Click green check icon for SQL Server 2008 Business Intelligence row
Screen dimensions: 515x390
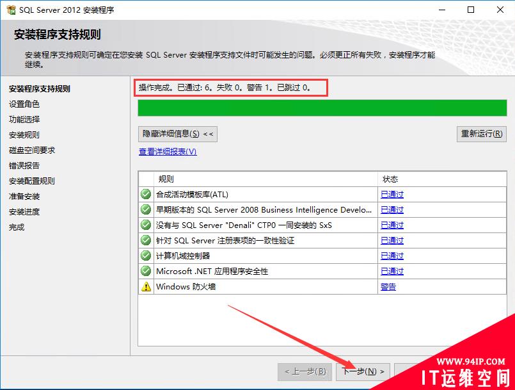pos(146,209)
